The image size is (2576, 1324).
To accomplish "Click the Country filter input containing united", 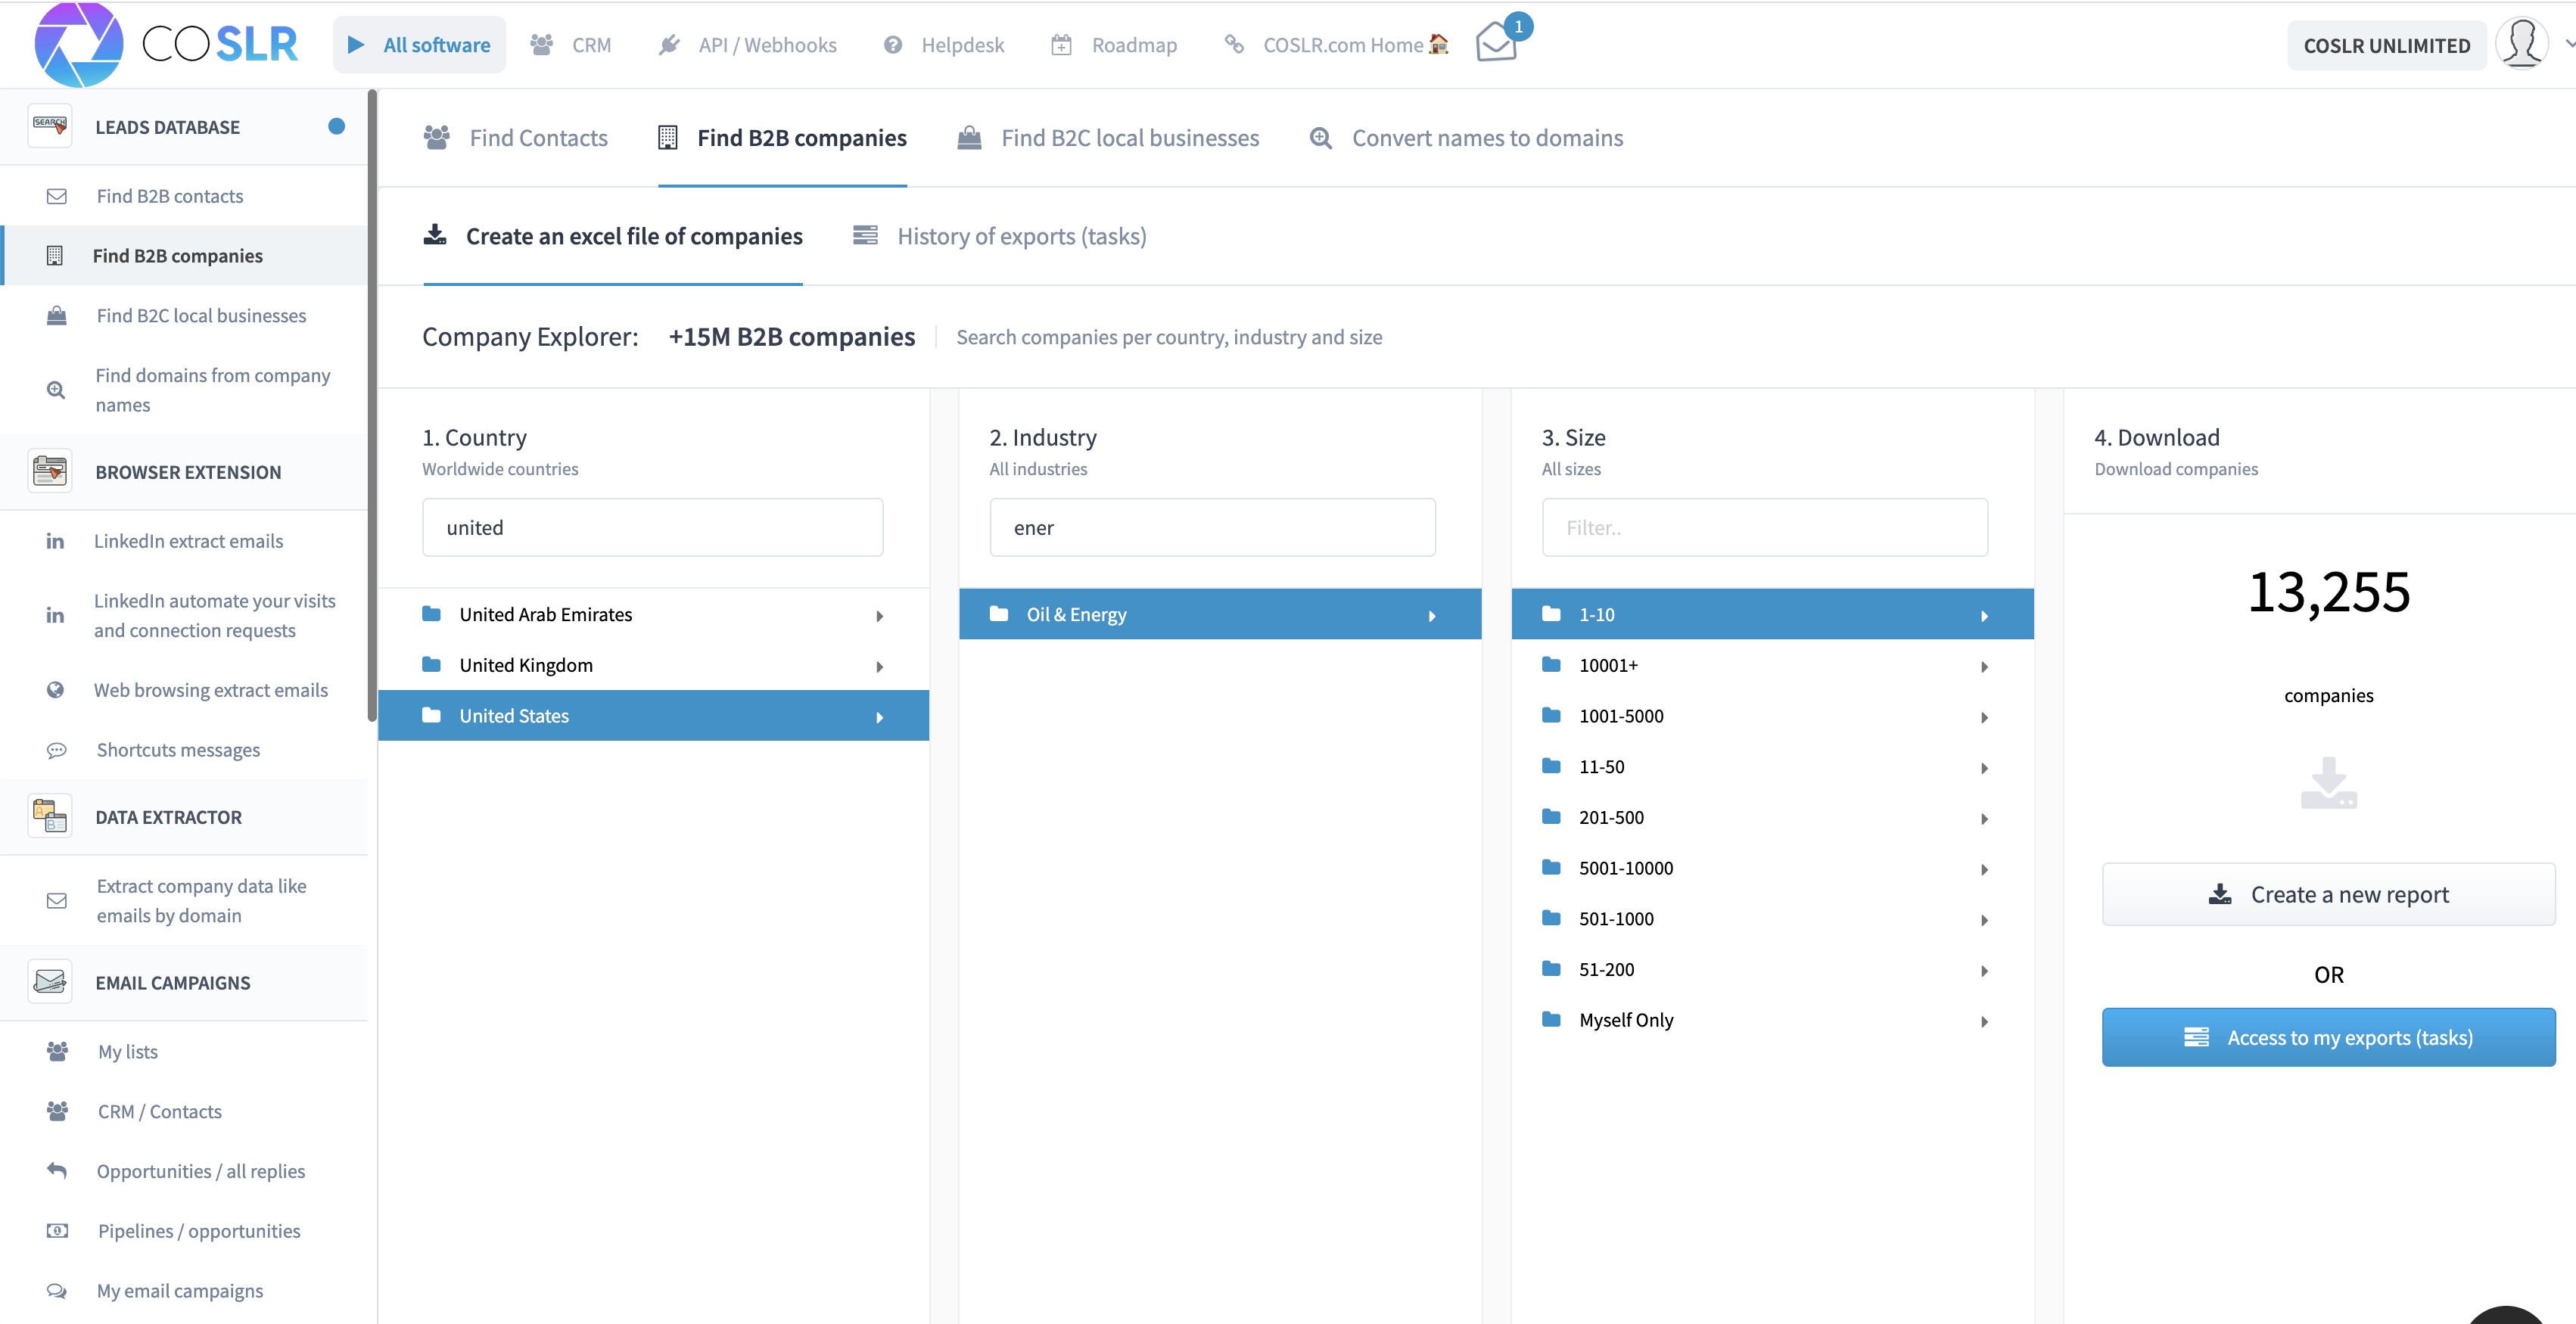I will pos(652,527).
